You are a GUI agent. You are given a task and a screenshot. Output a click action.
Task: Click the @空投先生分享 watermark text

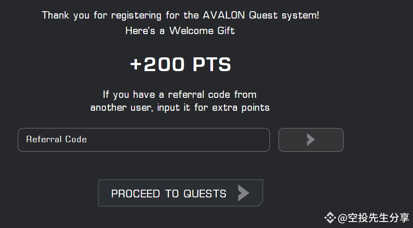(x=373, y=218)
